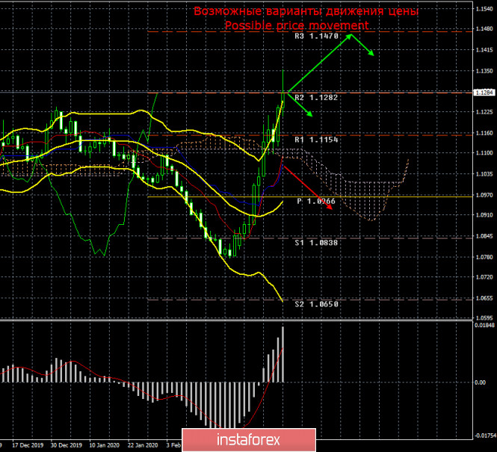Click the 10 Jan 2020 date marker
The height and width of the screenshot is (452, 497).
[x=105, y=445]
